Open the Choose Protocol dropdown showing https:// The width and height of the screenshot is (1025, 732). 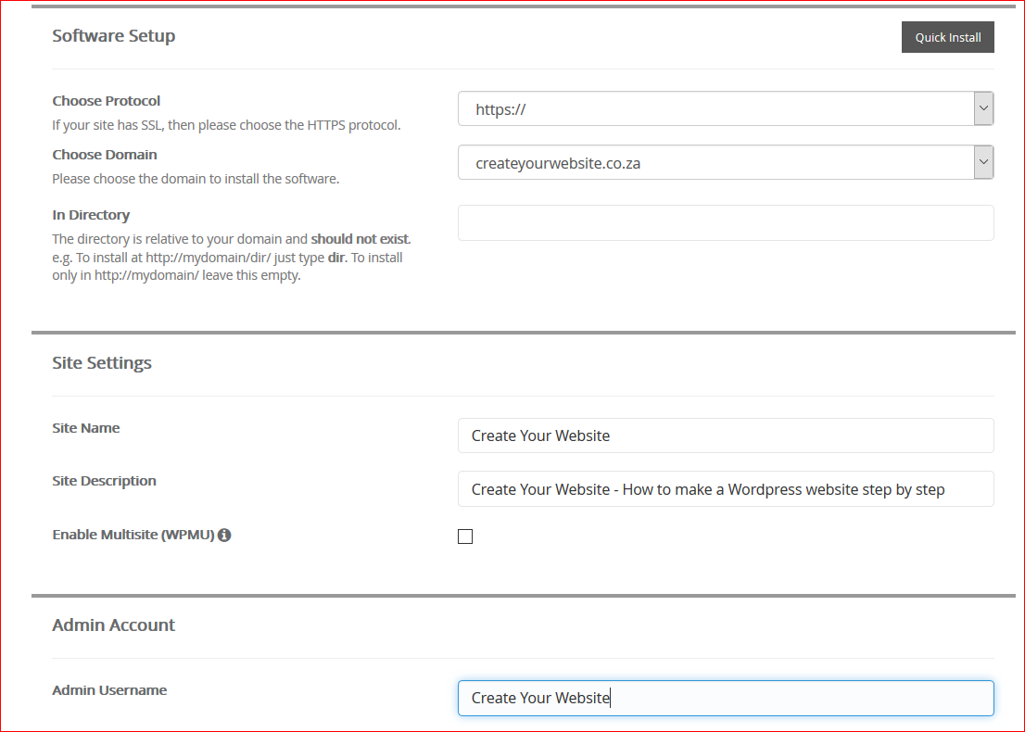coord(725,108)
